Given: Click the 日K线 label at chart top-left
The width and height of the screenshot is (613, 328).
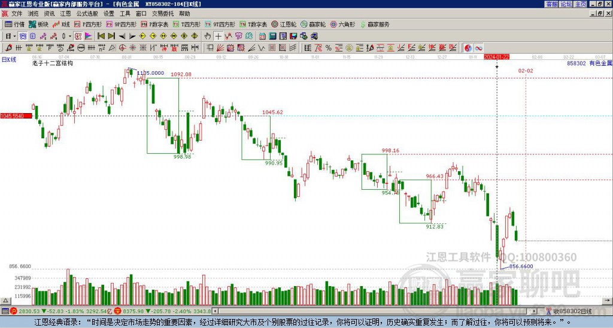Looking at the screenshot, I should coord(9,60).
